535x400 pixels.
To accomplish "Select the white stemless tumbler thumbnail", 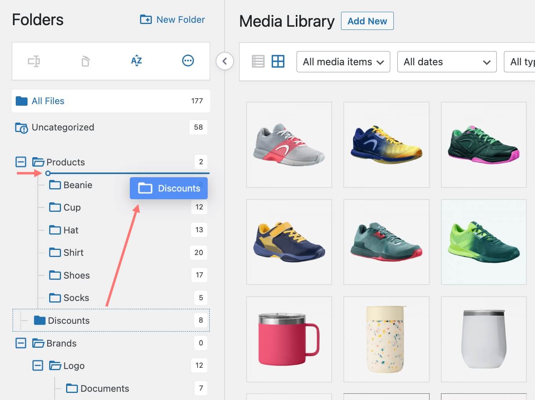I will click(484, 339).
